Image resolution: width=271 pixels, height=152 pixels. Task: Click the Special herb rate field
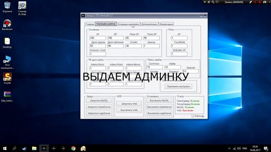point(191,71)
